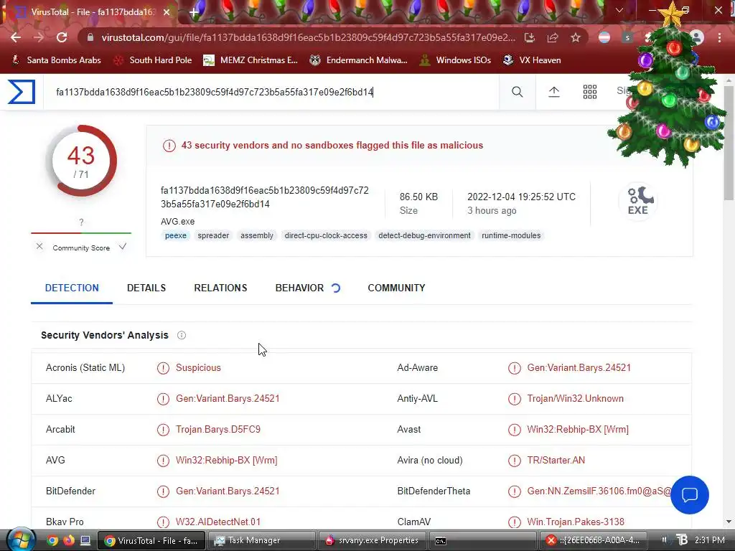735x551 pixels.
Task: Click the peexe tag
Action: point(176,235)
